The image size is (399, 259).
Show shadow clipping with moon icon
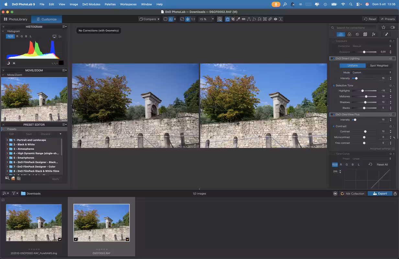[x=8, y=63]
